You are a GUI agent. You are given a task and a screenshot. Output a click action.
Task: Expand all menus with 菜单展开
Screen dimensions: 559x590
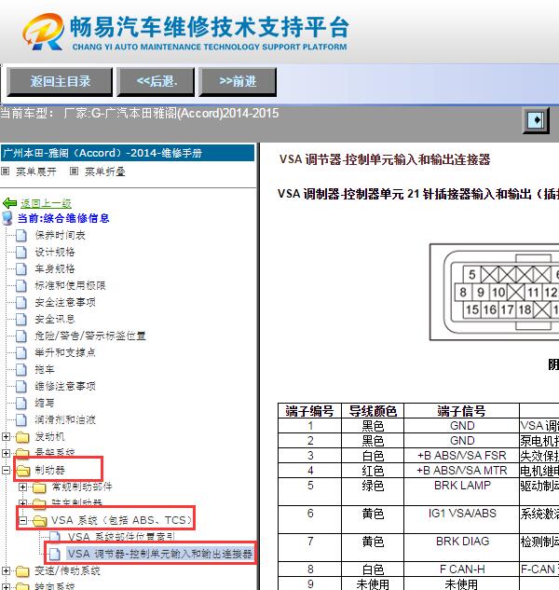point(36,172)
